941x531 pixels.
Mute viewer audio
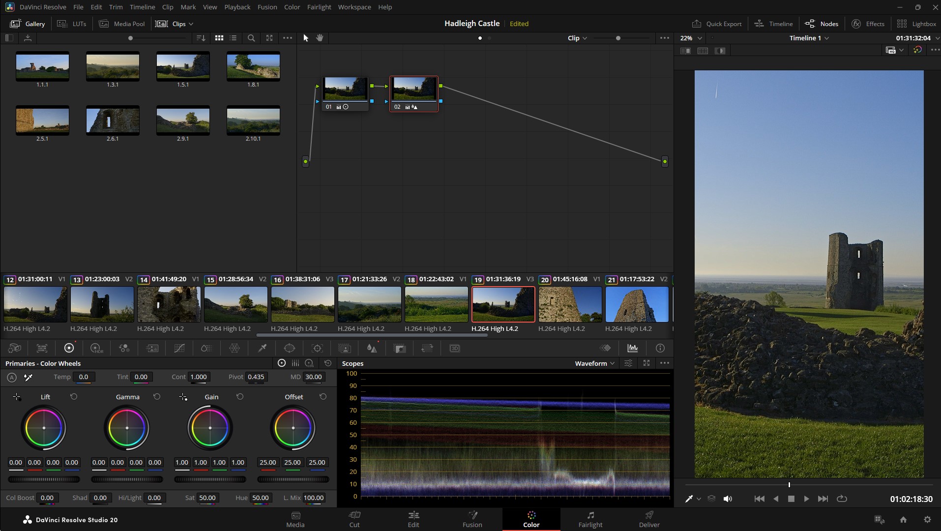click(728, 499)
